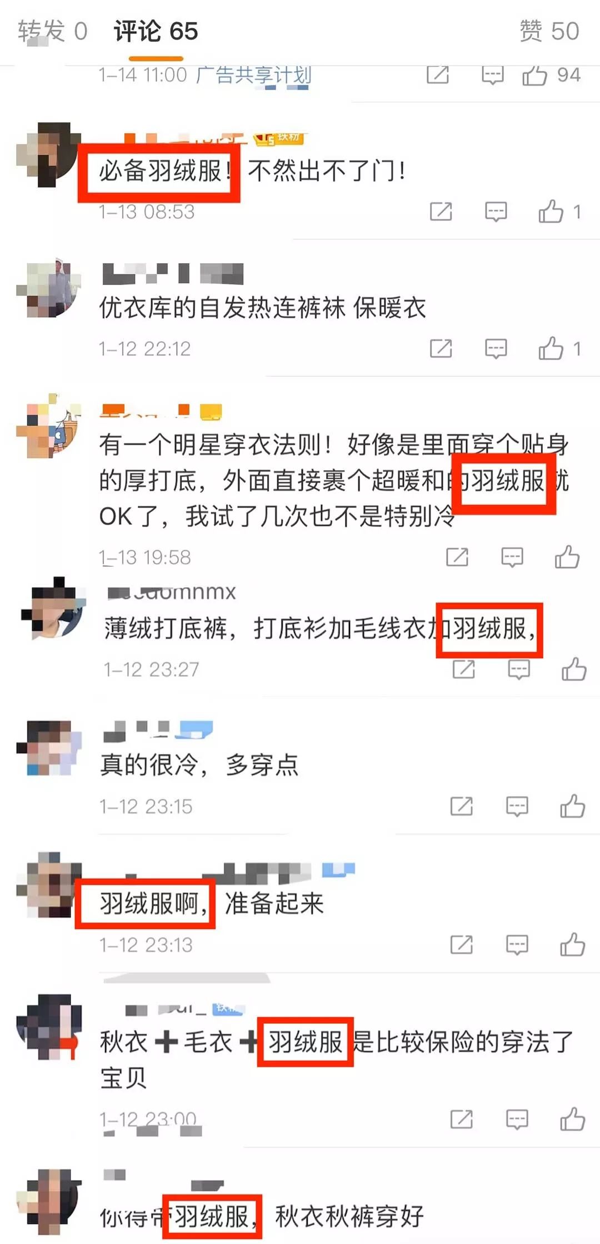Open avatar of 真的很冷 commenter
This screenshot has width=600, height=1244.
(x=49, y=747)
